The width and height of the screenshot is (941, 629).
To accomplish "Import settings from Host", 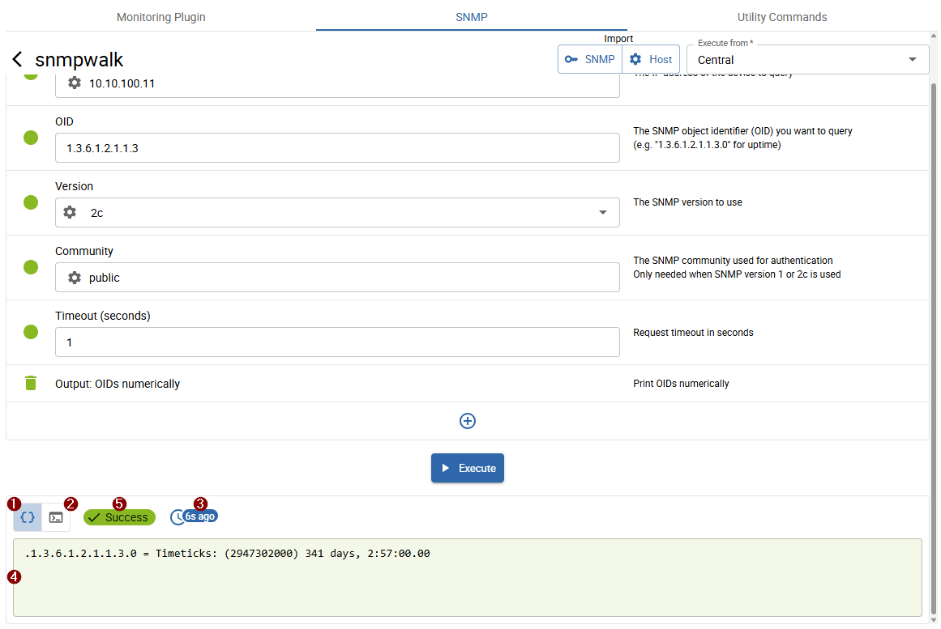I will pyautogui.click(x=651, y=59).
